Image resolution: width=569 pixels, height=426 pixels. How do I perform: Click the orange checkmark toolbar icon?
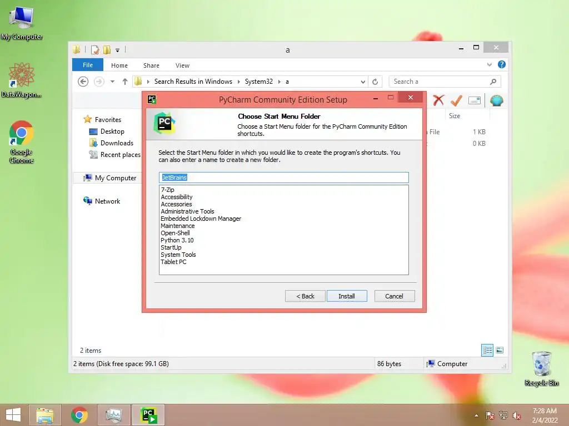(456, 100)
